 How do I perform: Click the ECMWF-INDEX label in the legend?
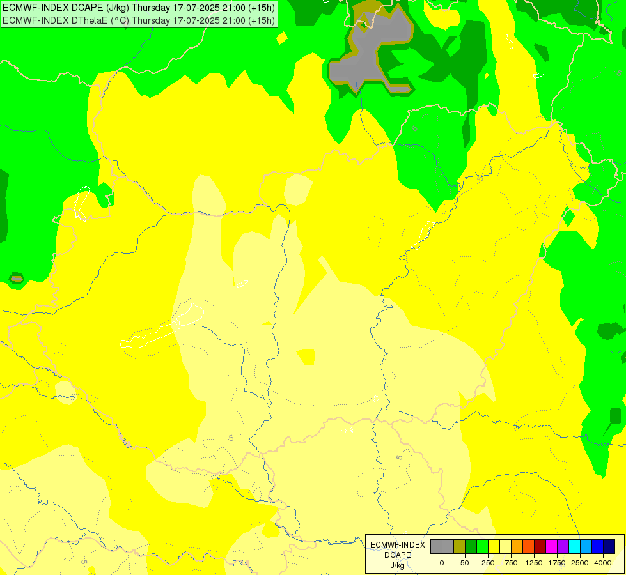398,545
